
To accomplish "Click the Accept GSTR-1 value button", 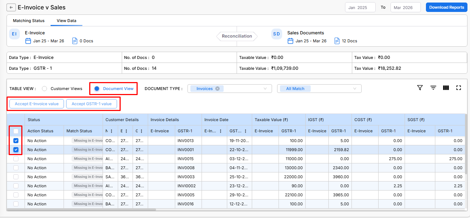I will pos(91,104).
